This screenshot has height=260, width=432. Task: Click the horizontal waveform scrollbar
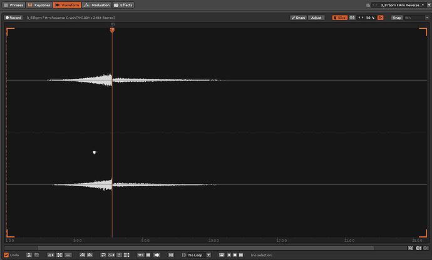point(205,248)
